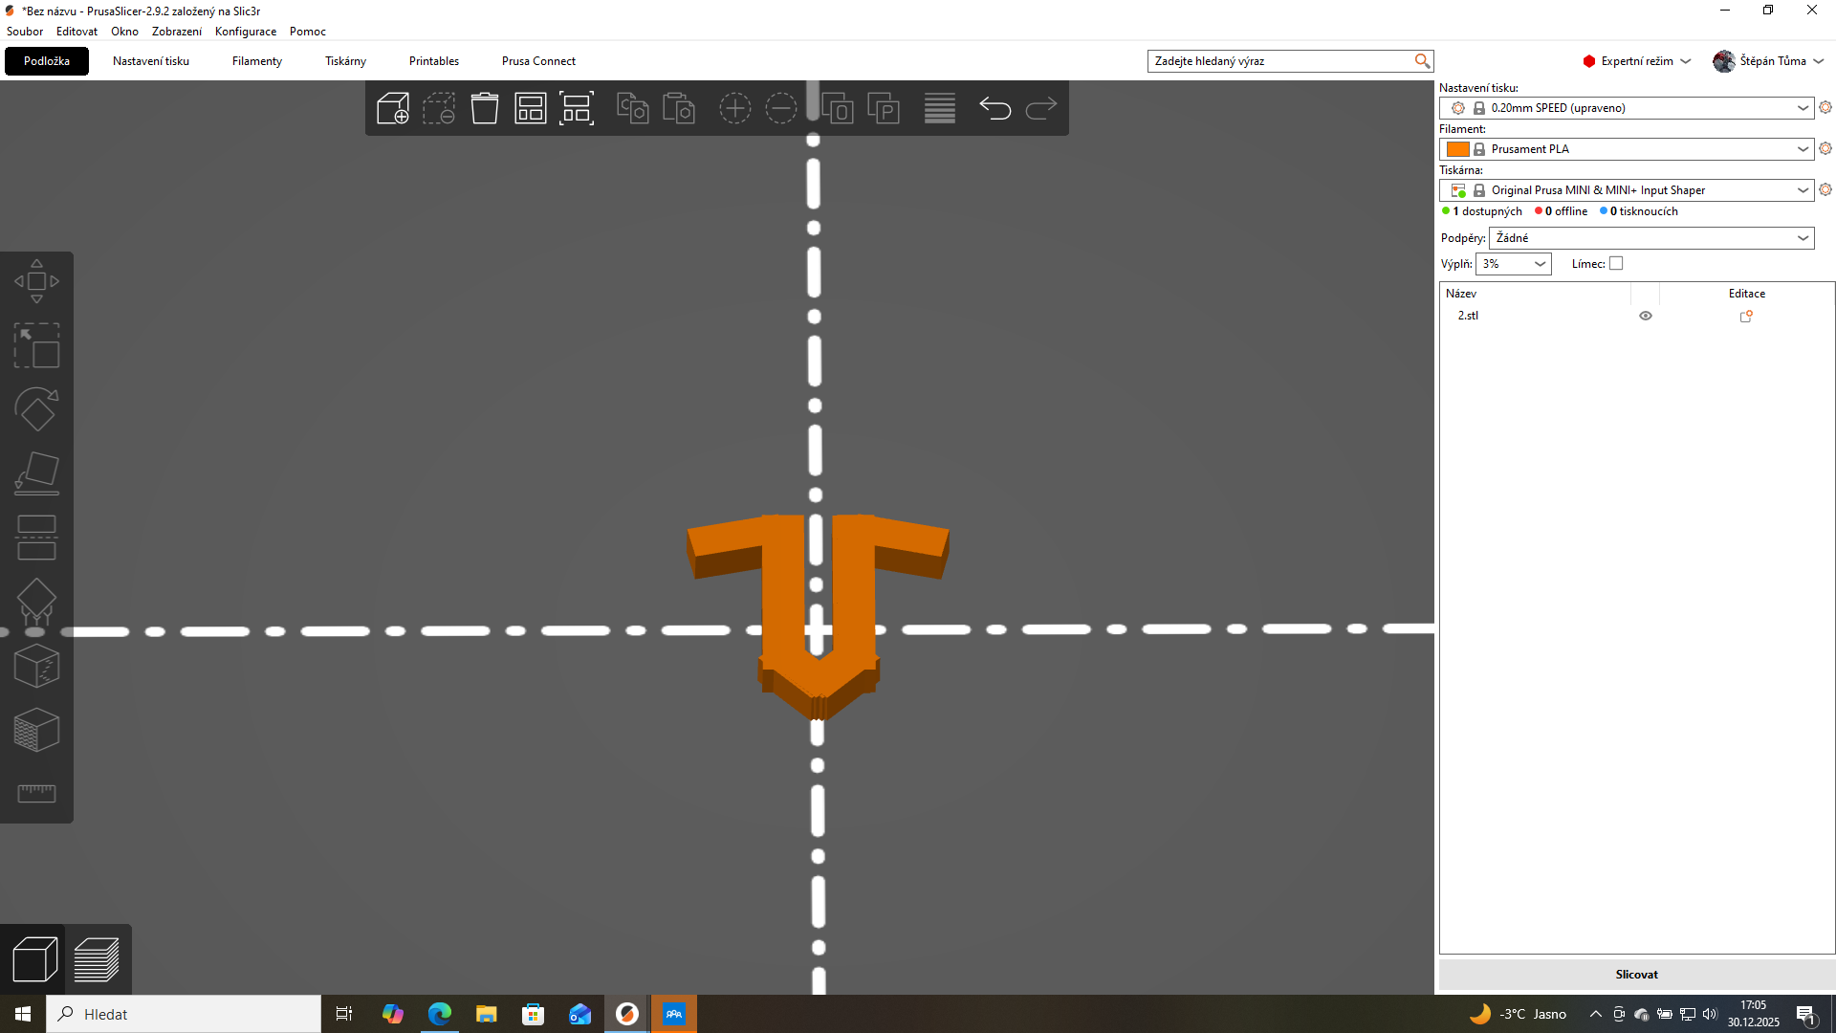Click the Split to objects icon
The height and width of the screenshot is (1033, 1836).
click(838, 108)
